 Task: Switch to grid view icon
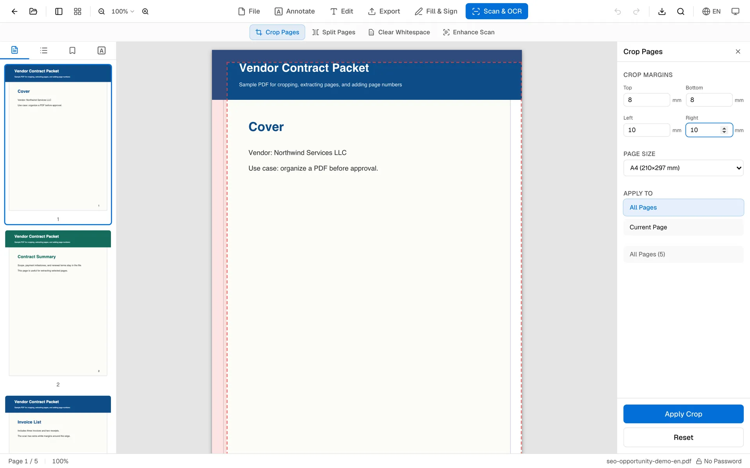click(78, 11)
